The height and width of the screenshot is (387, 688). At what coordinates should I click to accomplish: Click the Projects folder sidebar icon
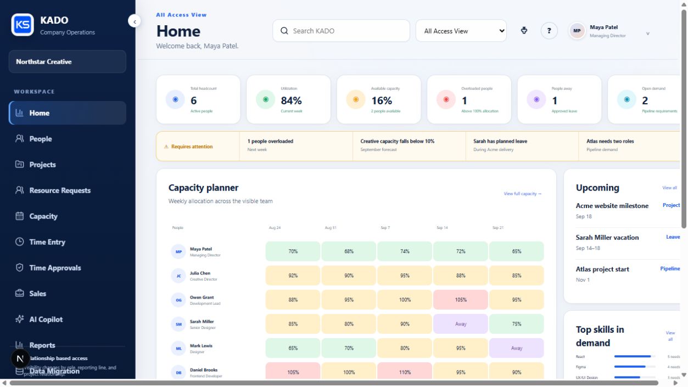[20, 164]
